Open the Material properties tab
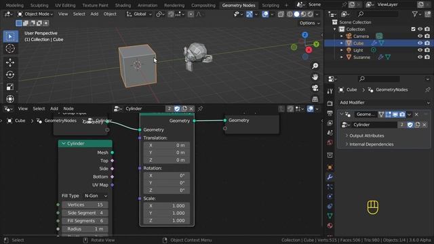Viewport: 434px width, 244px height. click(330, 226)
